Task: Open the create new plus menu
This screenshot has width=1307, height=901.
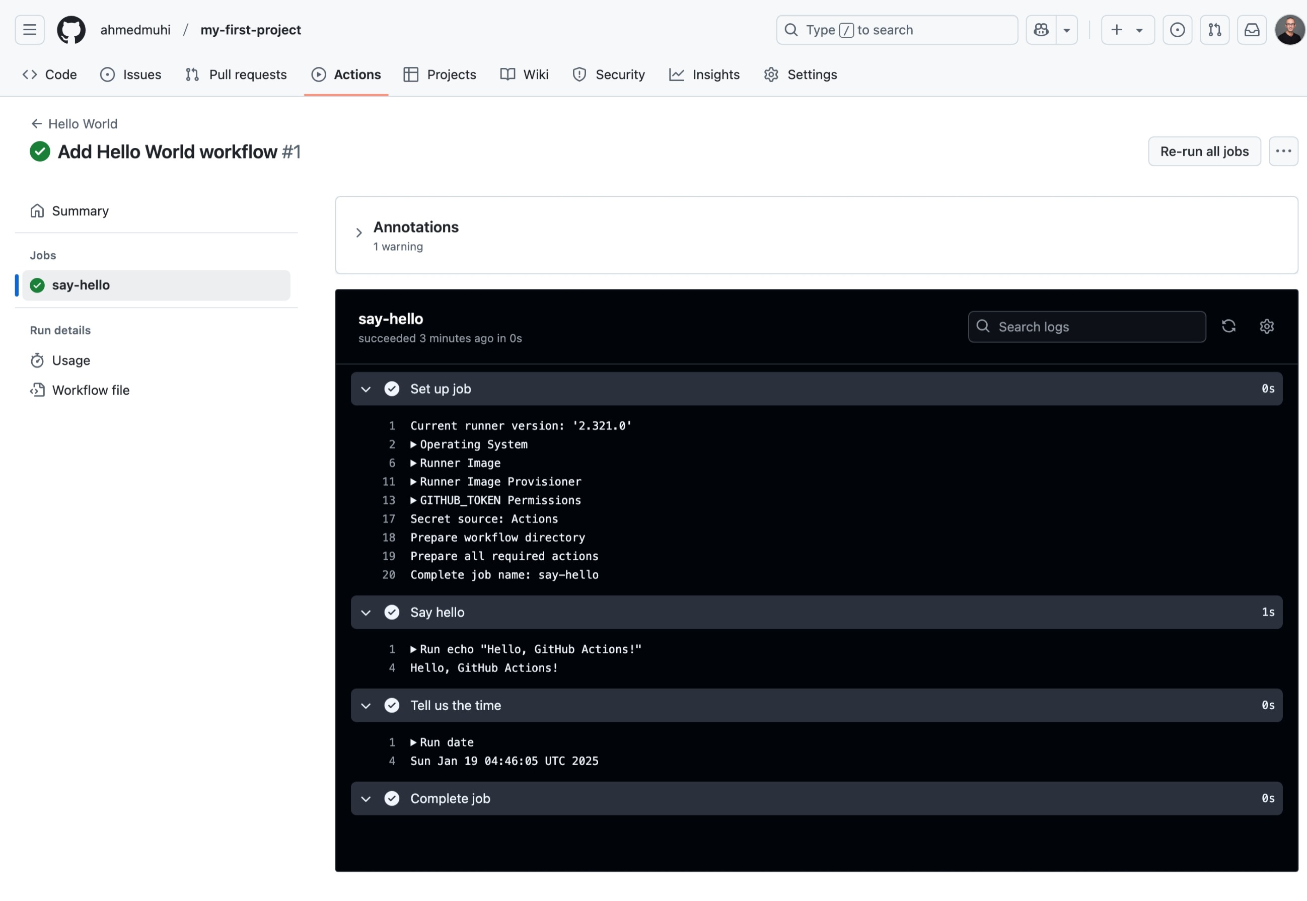Action: point(1127,29)
